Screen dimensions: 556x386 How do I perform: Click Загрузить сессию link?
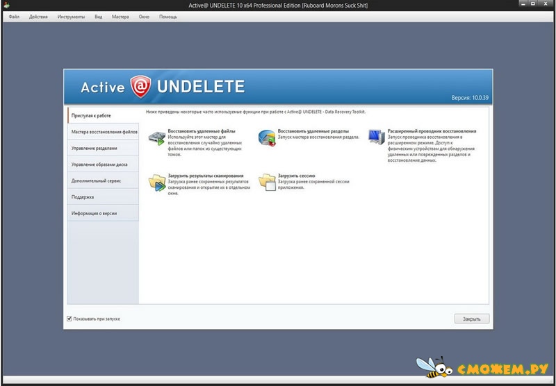297,176
